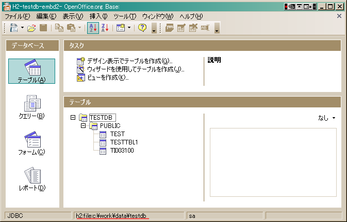Select テーブル(A) in the database pane
347x222 pixels.
point(31,71)
